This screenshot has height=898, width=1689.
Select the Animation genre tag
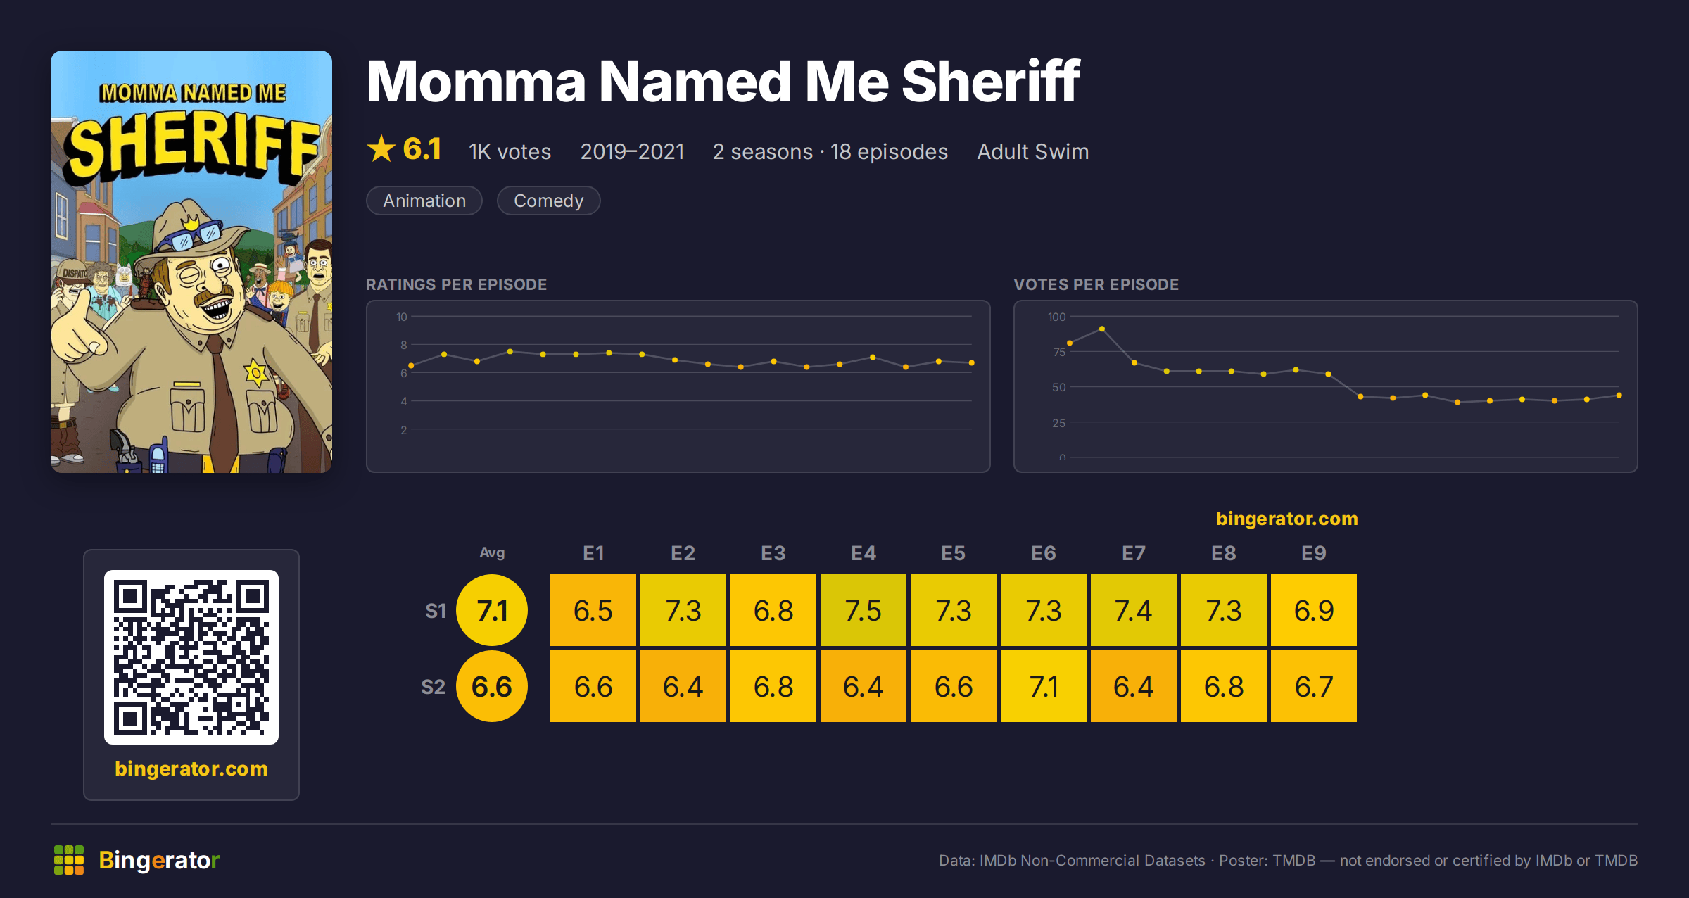[x=424, y=201]
